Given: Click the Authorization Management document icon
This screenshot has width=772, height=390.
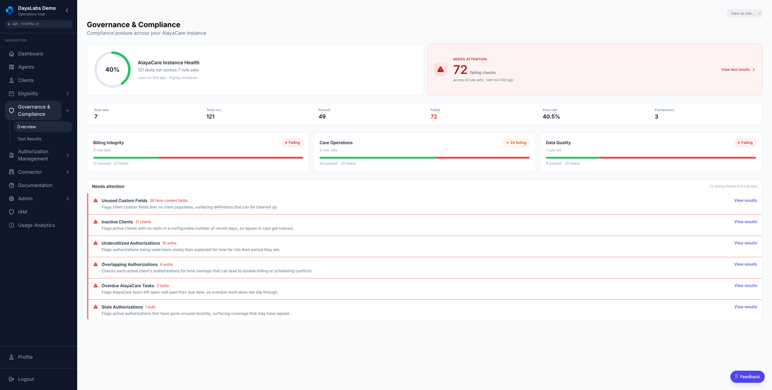Looking at the screenshot, I should click(12, 155).
